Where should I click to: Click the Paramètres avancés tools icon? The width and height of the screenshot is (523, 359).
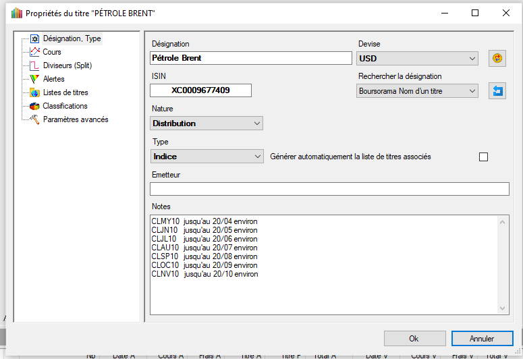coord(35,120)
